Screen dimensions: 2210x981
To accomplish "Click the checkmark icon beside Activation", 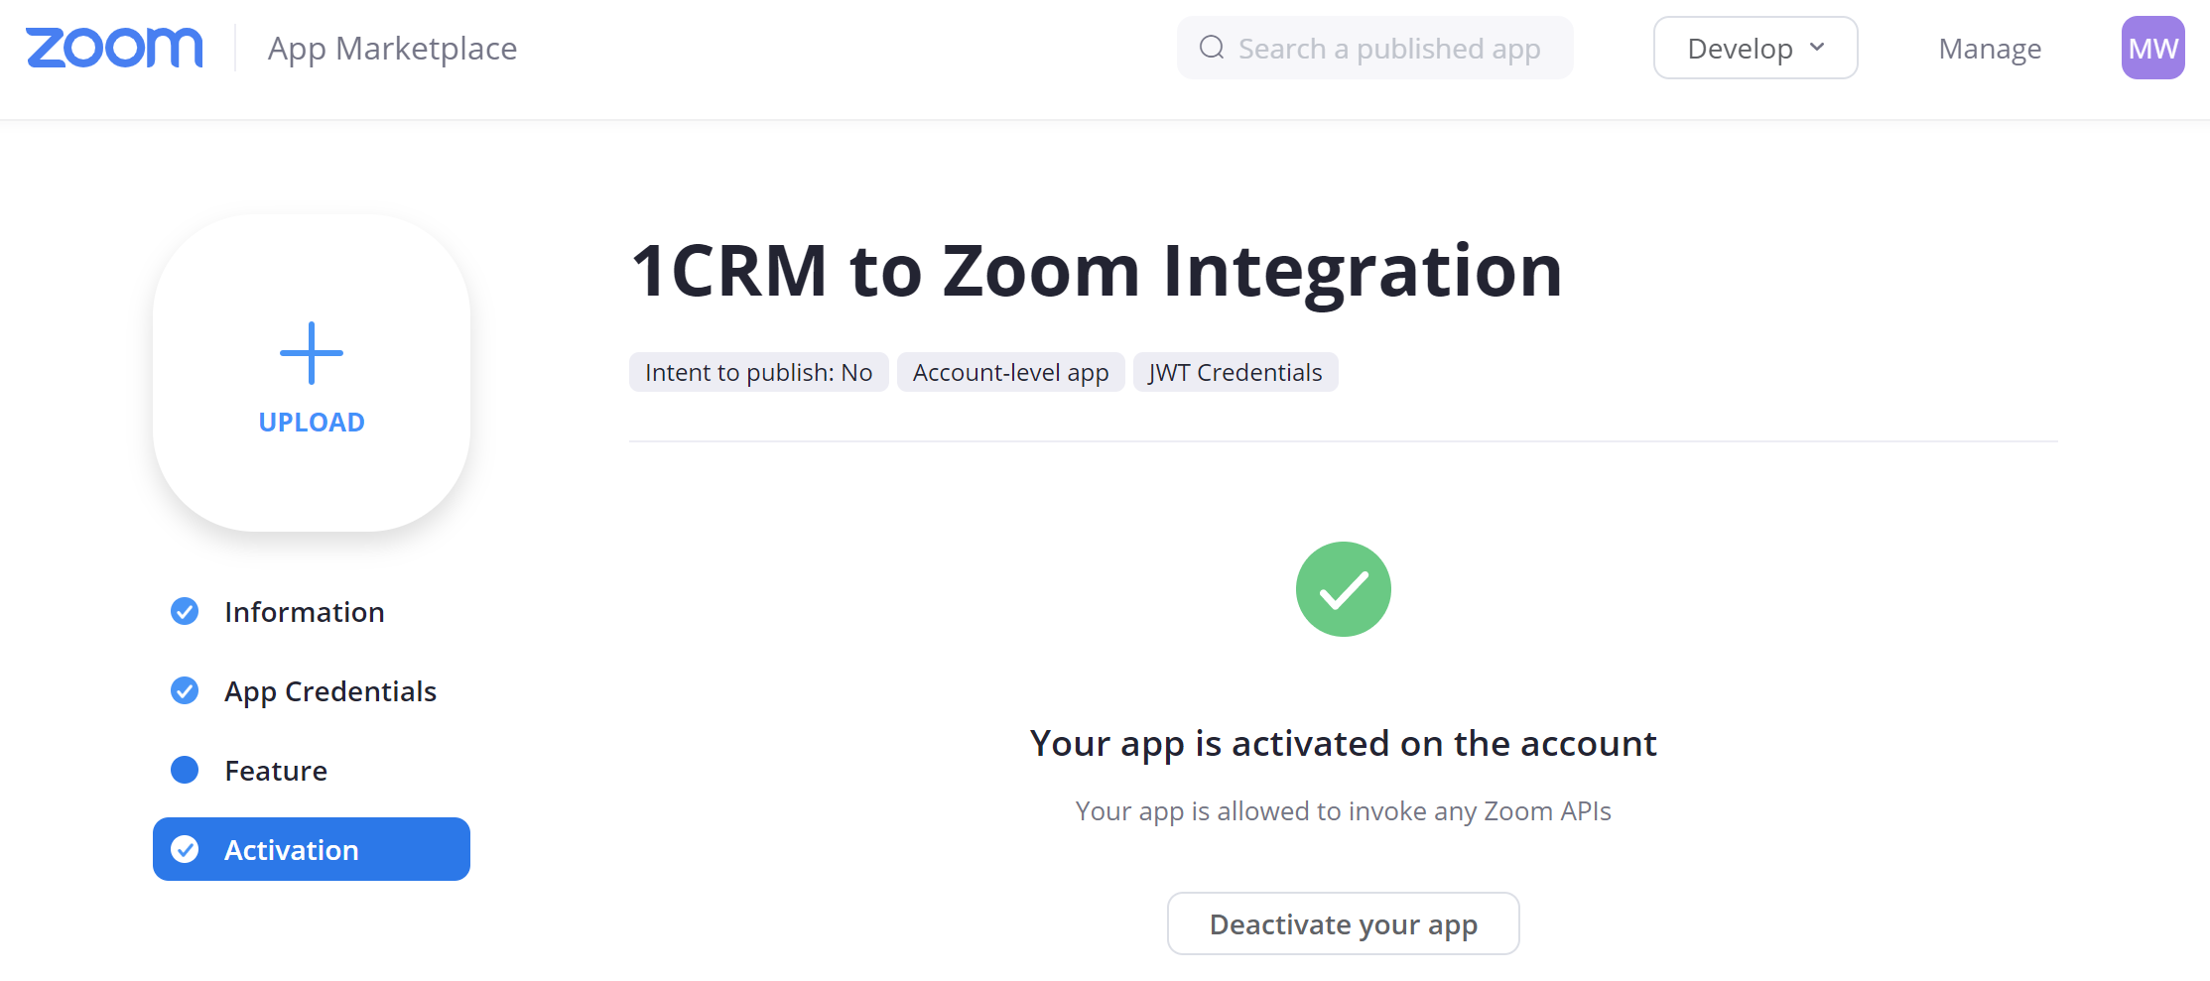I will (185, 849).
